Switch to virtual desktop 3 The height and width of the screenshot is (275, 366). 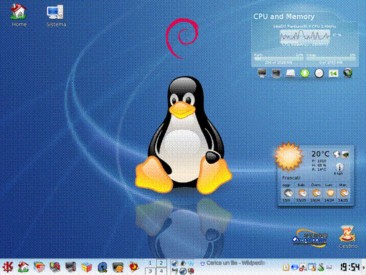point(150,271)
